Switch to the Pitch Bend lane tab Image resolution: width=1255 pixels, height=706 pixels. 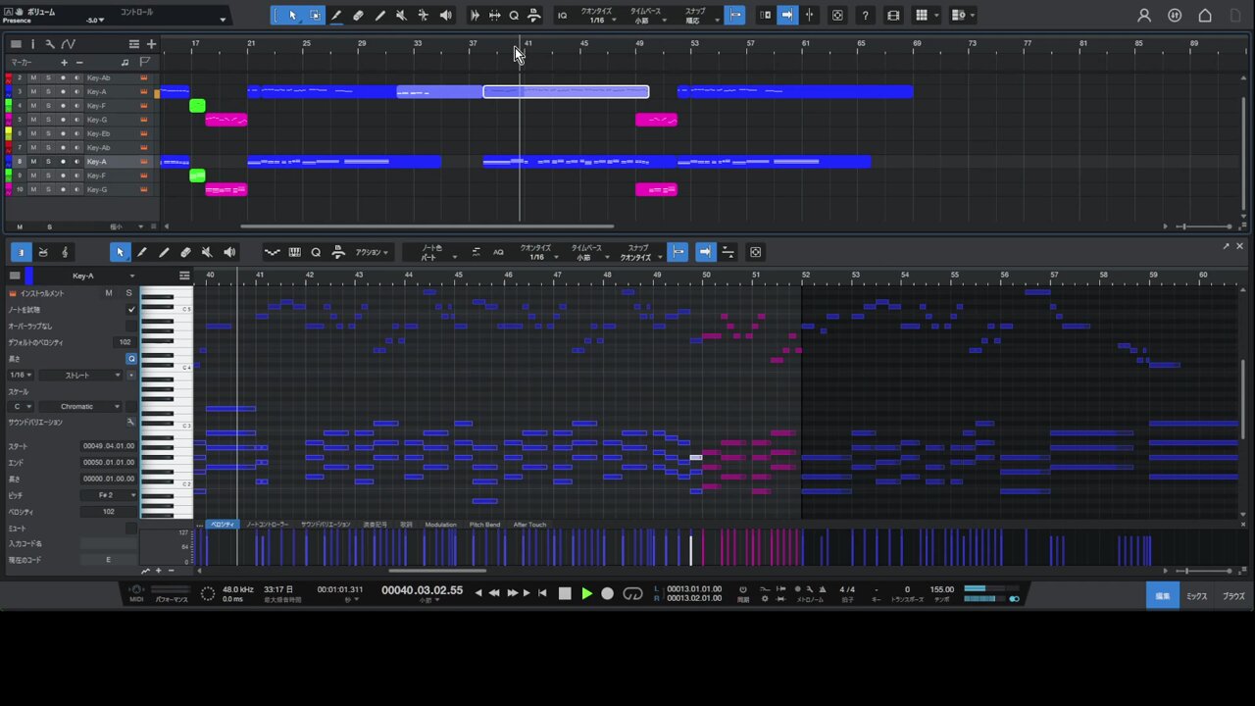[x=484, y=525]
